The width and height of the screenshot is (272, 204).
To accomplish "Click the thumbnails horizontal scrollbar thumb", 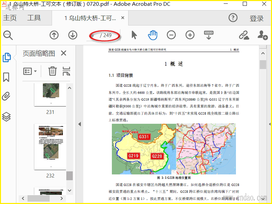I will 38,198.
